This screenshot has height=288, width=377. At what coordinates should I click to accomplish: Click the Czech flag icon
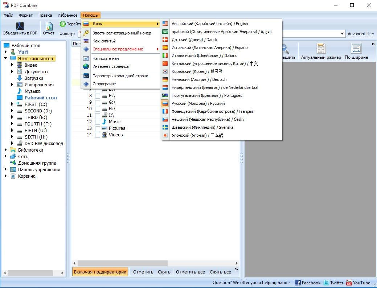pos(165,119)
